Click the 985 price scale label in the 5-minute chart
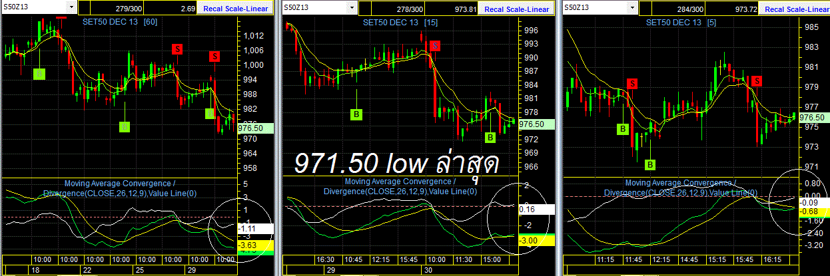The width and height of the screenshot is (830, 276). point(813,27)
